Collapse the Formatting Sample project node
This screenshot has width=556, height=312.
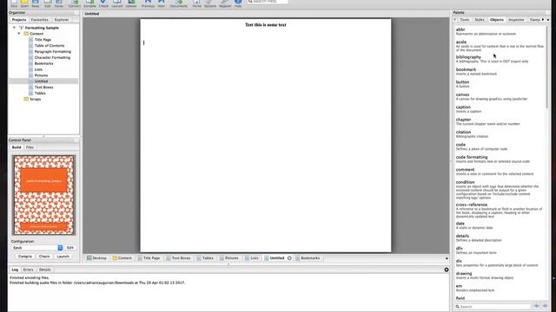coord(14,28)
